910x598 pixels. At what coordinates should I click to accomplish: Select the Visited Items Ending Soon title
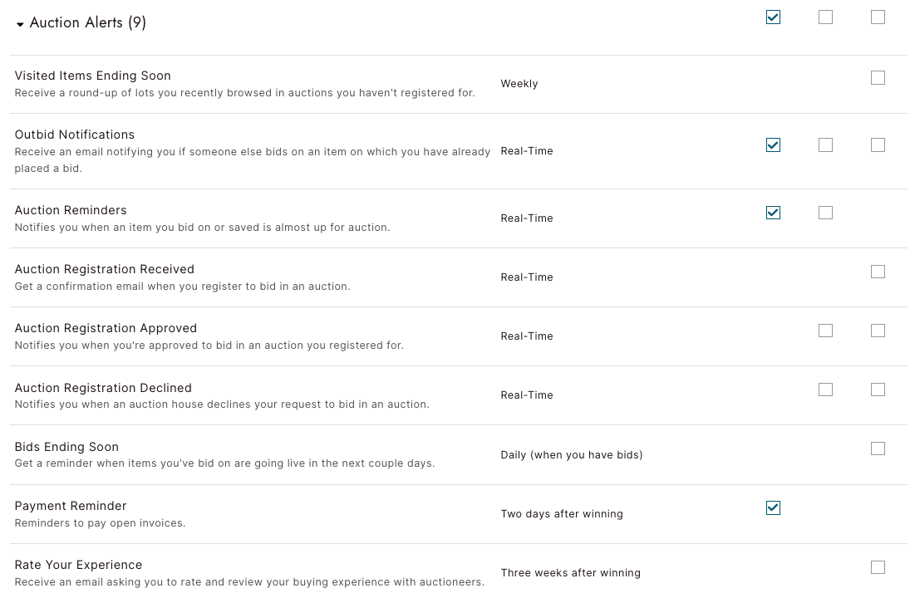pos(93,76)
